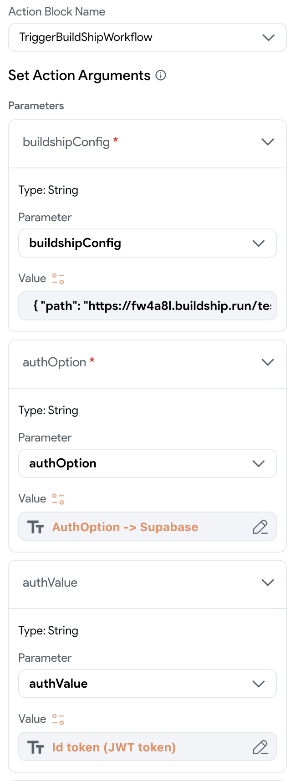The image size is (295, 781).
Task: Click edit pencil for AuthOption -> Supabase value
Action: click(260, 527)
